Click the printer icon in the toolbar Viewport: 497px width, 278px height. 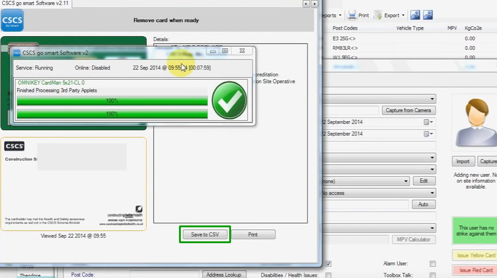tap(352, 15)
